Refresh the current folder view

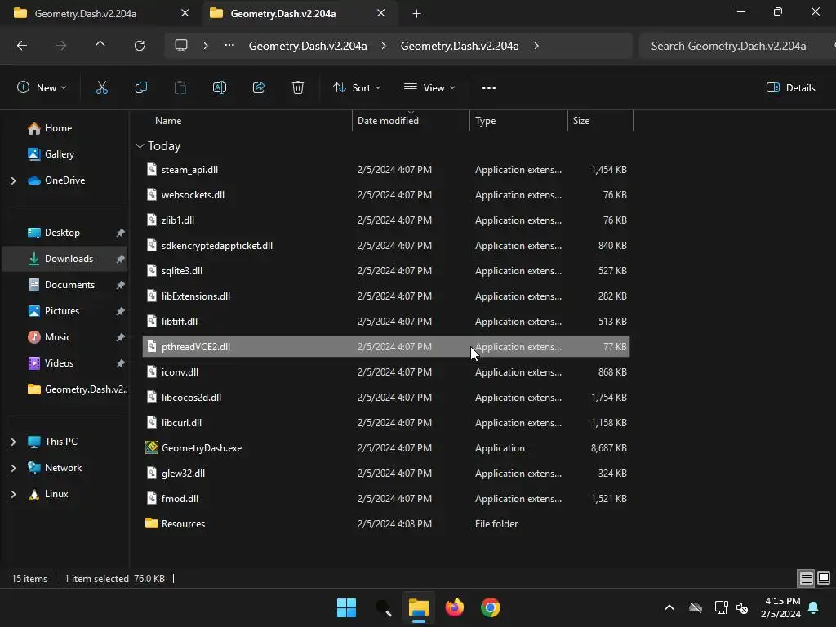(140, 46)
